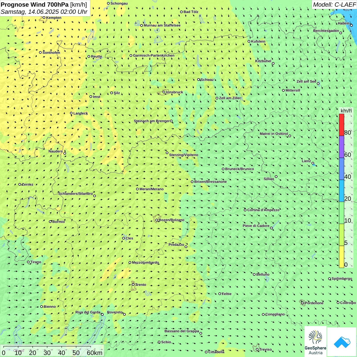Click the Zell am See marker
Viewport: 357px width, 357px height.
pyautogui.click(x=318, y=83)
